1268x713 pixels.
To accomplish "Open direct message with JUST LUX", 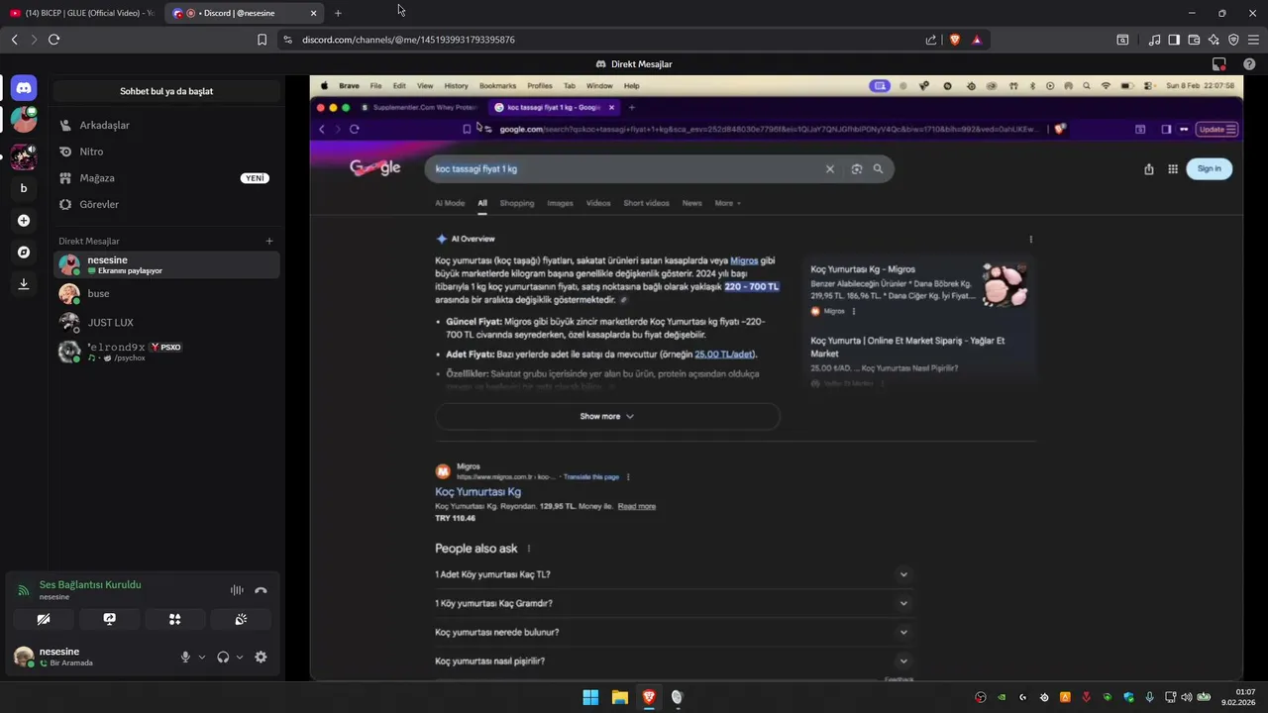I will coord(166,323).
